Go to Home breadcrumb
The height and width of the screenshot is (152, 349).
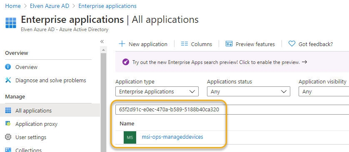click(13, 6)
